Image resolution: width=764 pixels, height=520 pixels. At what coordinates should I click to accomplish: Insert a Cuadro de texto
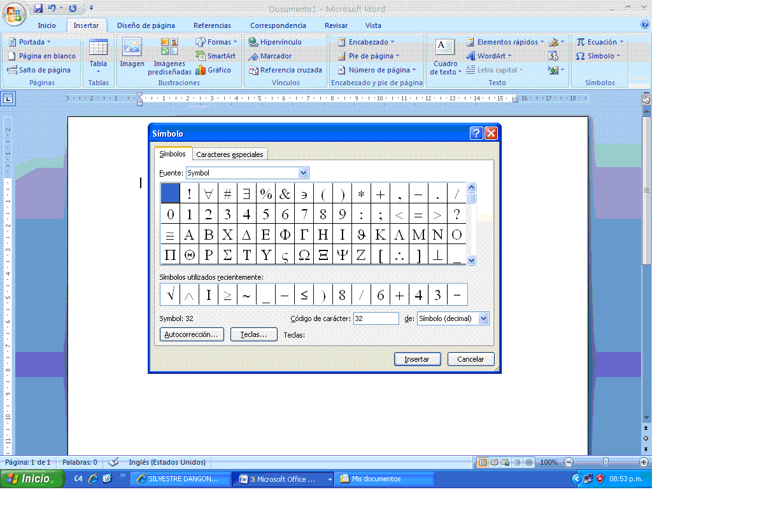point(444,56)
